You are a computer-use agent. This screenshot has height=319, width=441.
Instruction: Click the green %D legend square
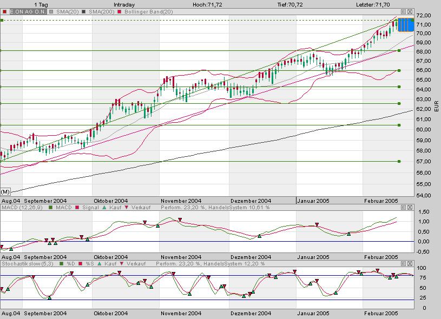click(61, 264)
